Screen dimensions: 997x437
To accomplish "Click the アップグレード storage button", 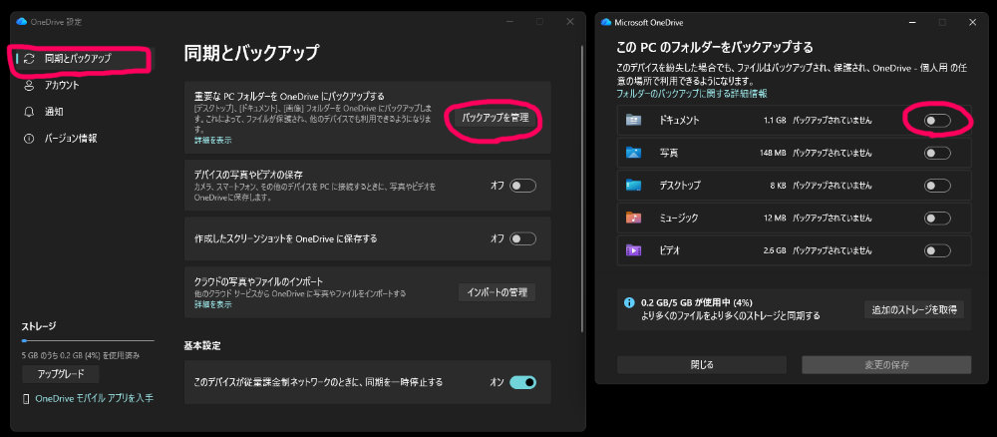I will (x=61, y=374).
